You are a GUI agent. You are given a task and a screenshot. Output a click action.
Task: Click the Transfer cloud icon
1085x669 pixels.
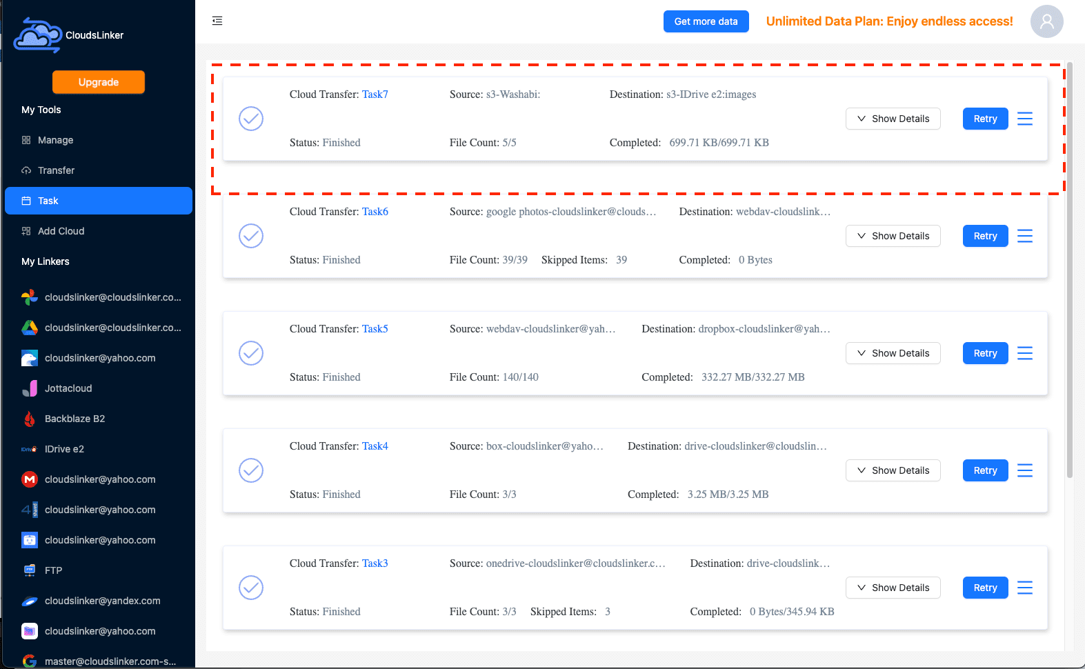pos(26,170)
